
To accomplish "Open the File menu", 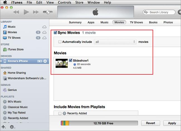I will (29, 2).
